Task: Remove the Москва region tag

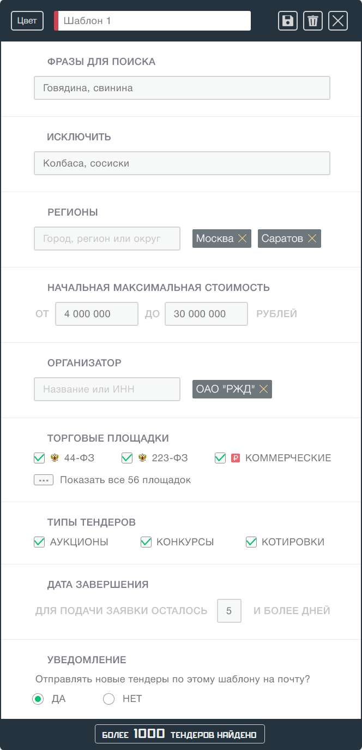Action: pyautogui.click(x=243, y=239)
